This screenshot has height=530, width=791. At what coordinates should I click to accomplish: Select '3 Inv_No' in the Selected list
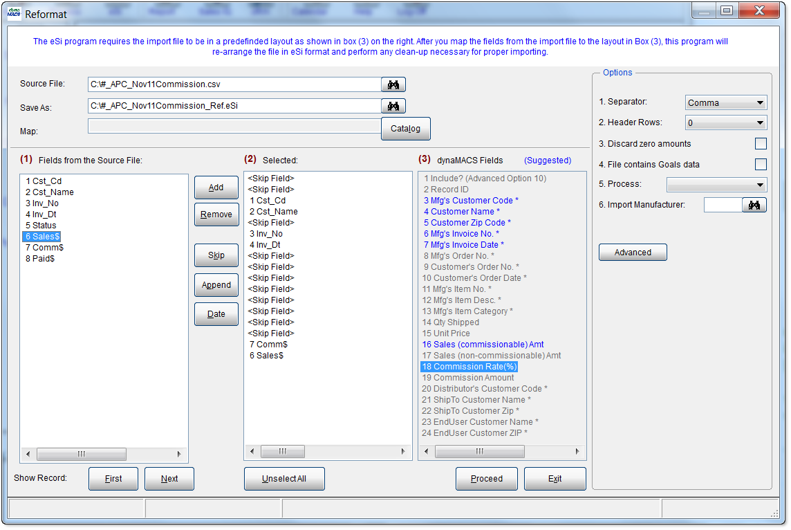point(266,234)
